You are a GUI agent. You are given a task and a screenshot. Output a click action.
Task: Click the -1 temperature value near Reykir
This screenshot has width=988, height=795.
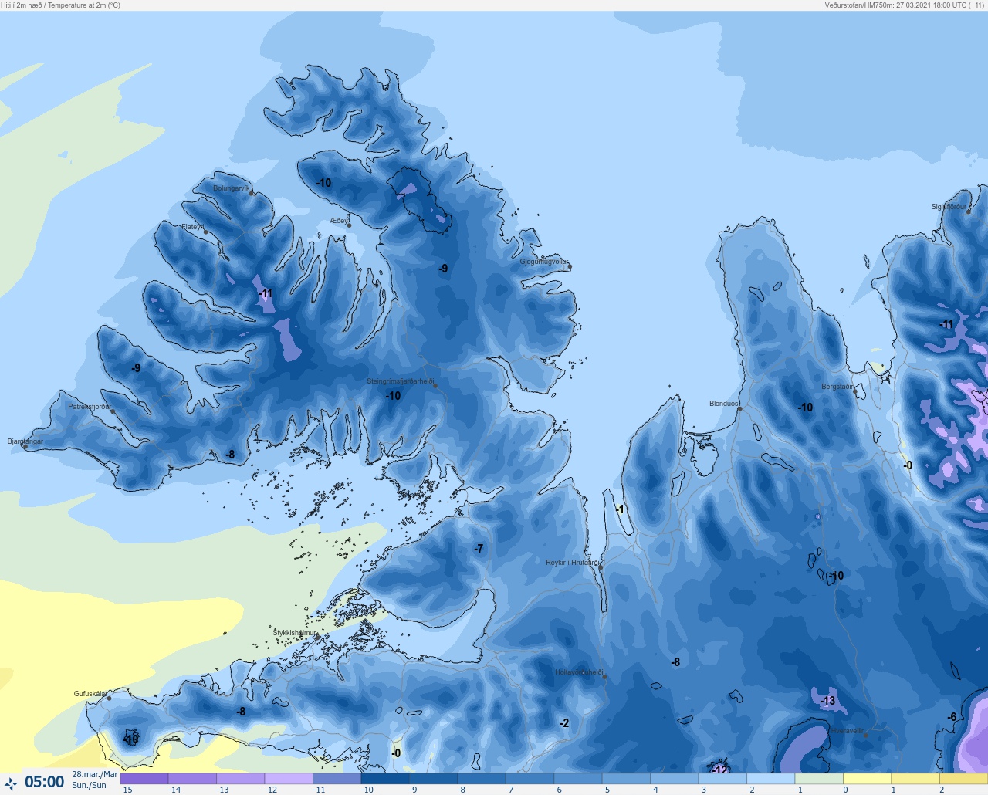pyautogui.click(x=619, y=509)
